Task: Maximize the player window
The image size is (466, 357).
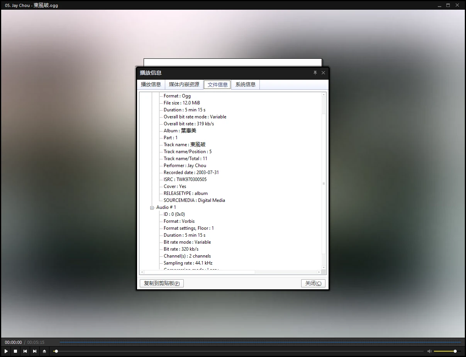Action: (448, 5)
